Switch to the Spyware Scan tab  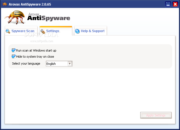21,31
